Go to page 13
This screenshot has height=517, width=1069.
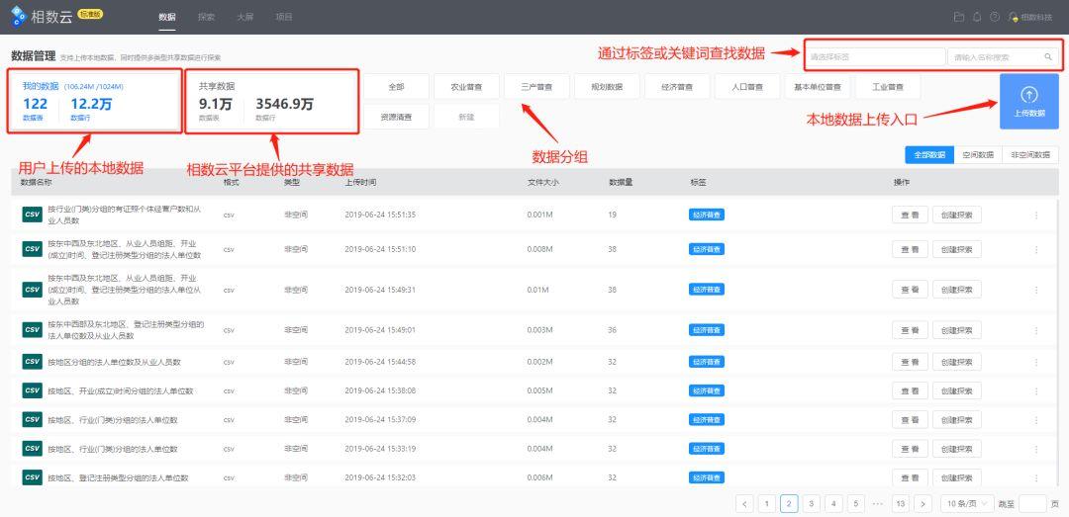pyautogui.click(x=901, y=504)
